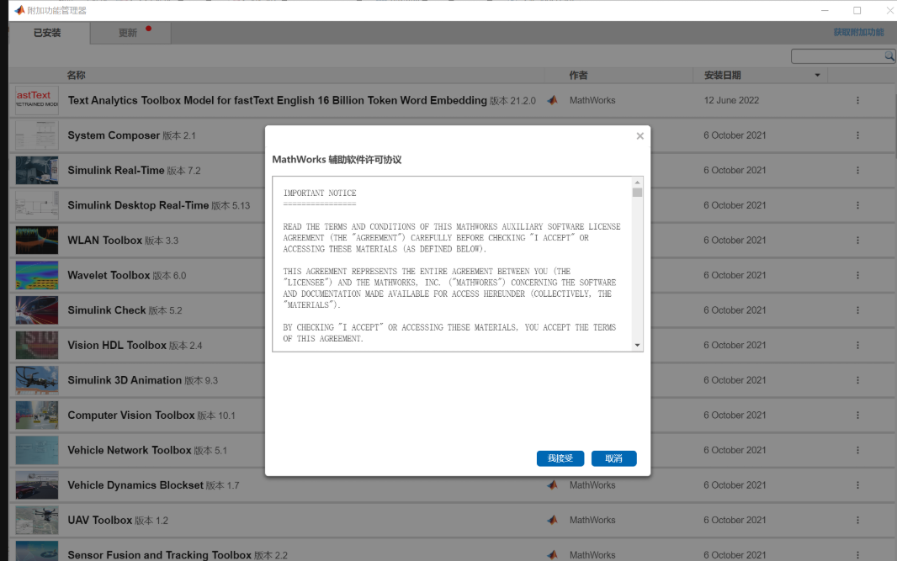The image size is (897, 561).
Task: Click the license text scrollbar thumb
Action: (x=637, y=193)
